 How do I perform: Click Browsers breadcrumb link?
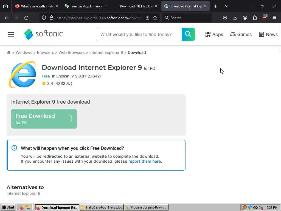[x=45, y=52]
